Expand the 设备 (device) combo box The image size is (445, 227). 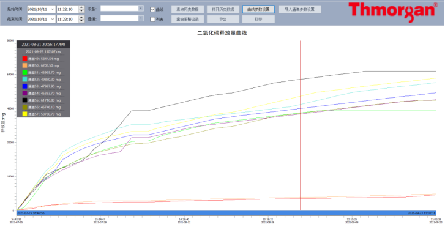[141, 9]
